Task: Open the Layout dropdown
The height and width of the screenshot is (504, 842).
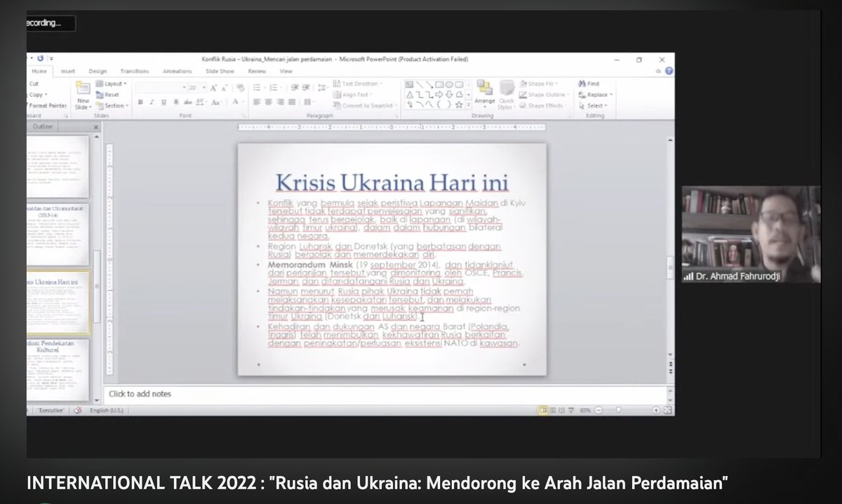Action: [x=110, y=84]
